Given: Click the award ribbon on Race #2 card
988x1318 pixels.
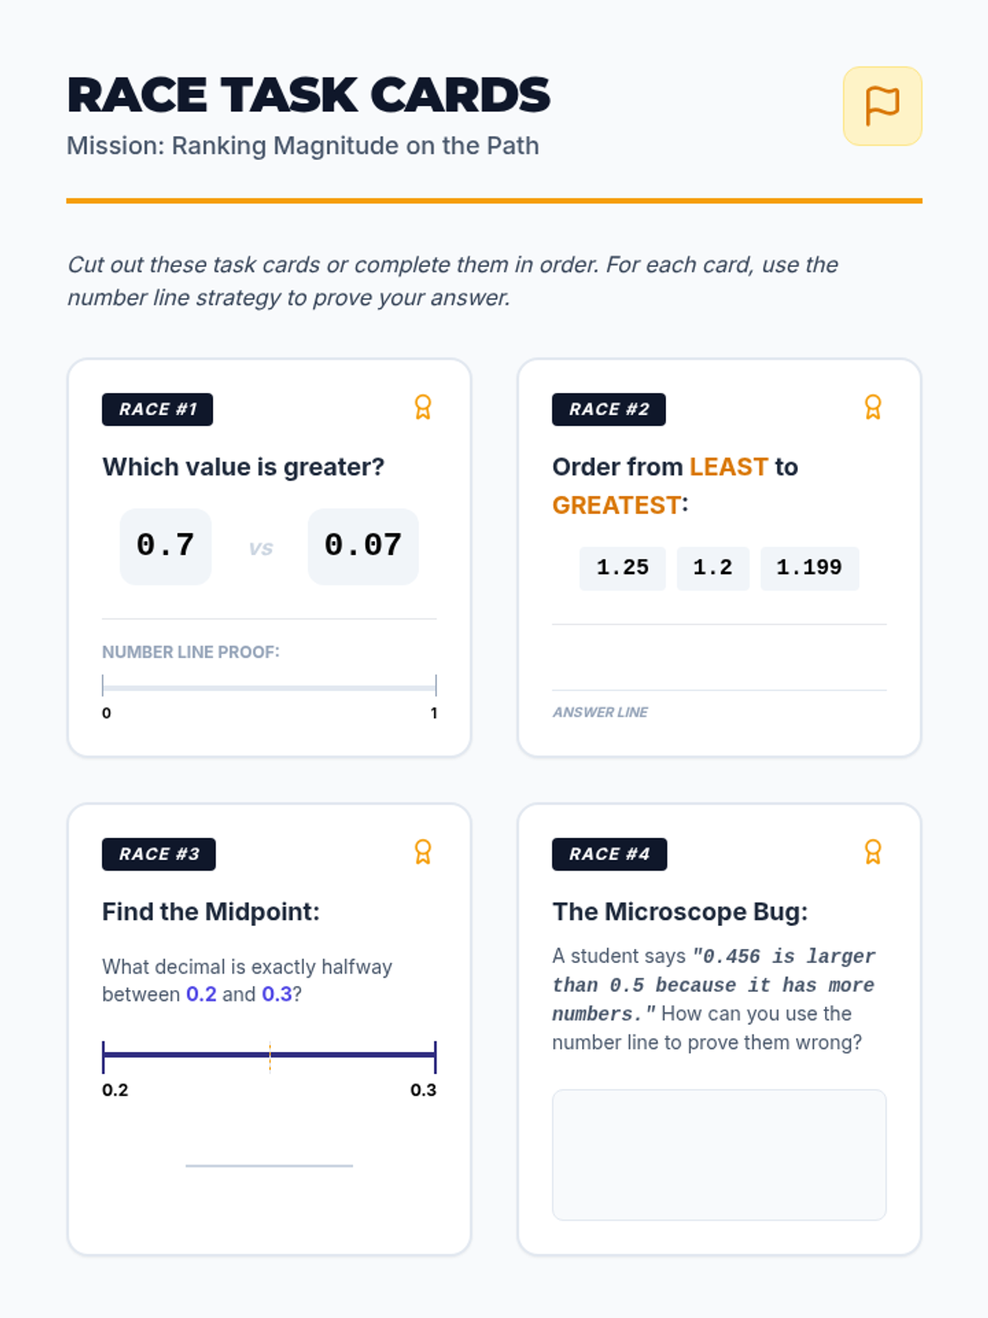Looking at the screenshot, I should coord(873,407).
